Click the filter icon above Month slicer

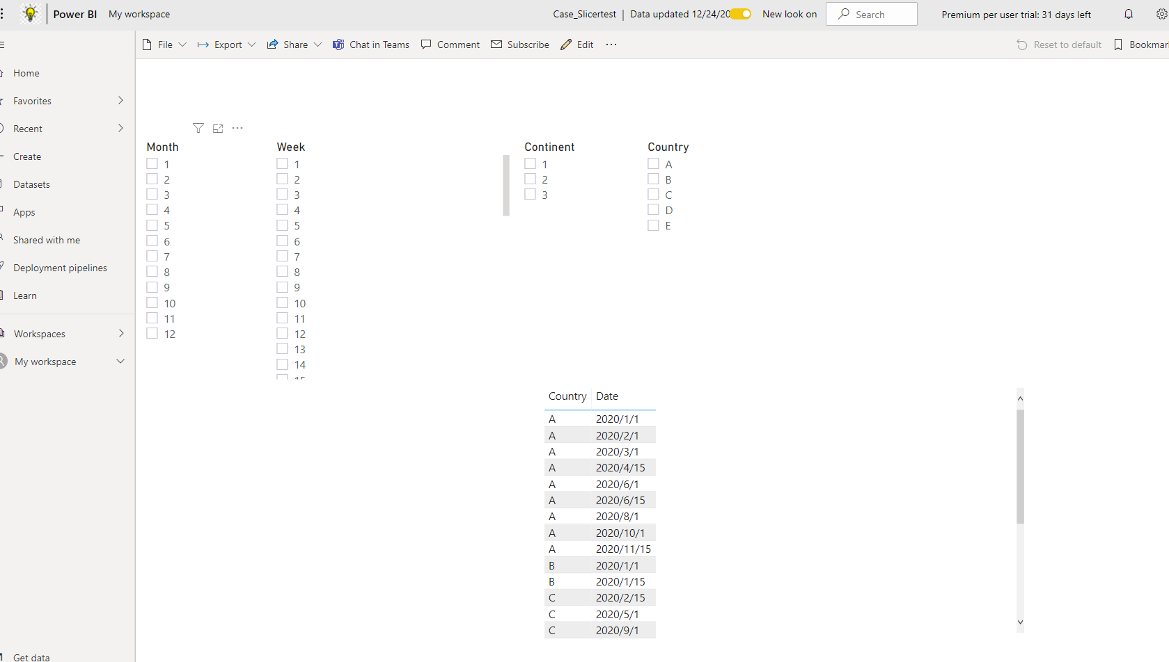198,128
